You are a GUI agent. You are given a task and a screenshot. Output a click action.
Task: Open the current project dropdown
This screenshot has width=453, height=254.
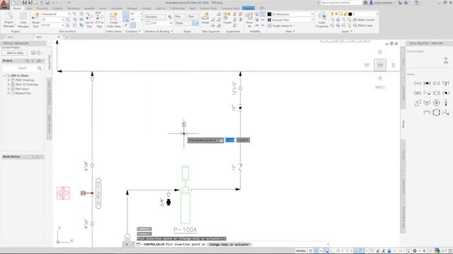pyautogui.click(x=15, y=53)
